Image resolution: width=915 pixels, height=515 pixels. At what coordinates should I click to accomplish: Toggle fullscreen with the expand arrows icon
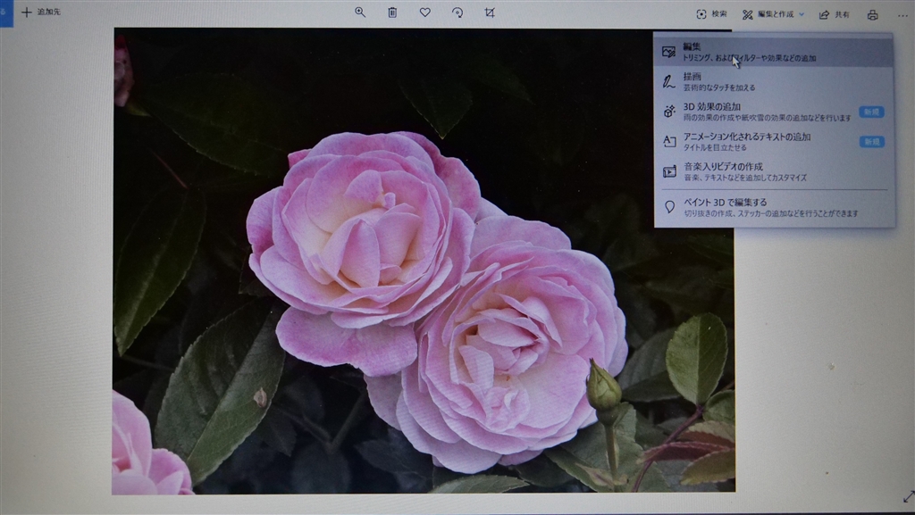pyautogui.click(x=908, y=497)
